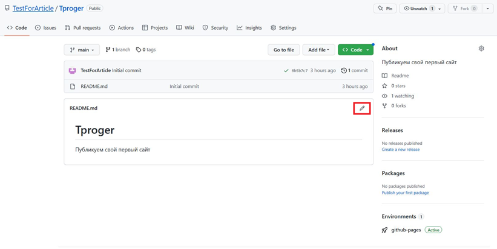
Task: Click the Active status badge
Action: [x=433, y=230]
